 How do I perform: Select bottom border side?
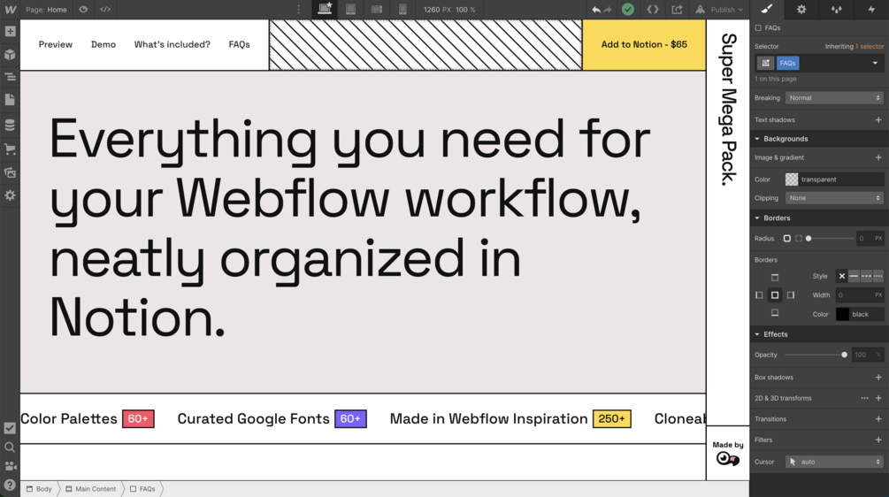(x=775, y=313)
